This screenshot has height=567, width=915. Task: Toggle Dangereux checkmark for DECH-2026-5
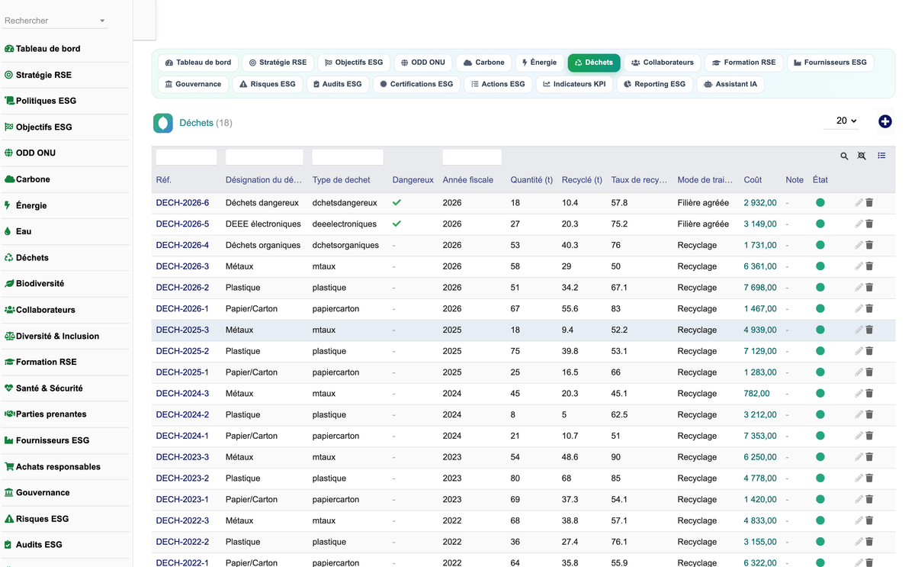[x=396, y=224]
